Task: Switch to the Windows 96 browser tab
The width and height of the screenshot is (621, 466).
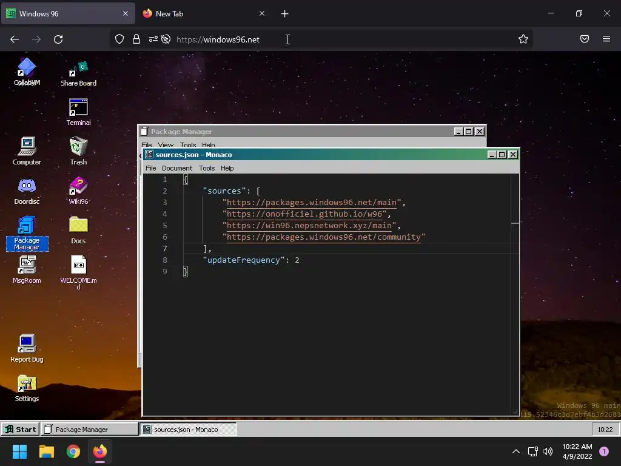Action: point(68,13)
